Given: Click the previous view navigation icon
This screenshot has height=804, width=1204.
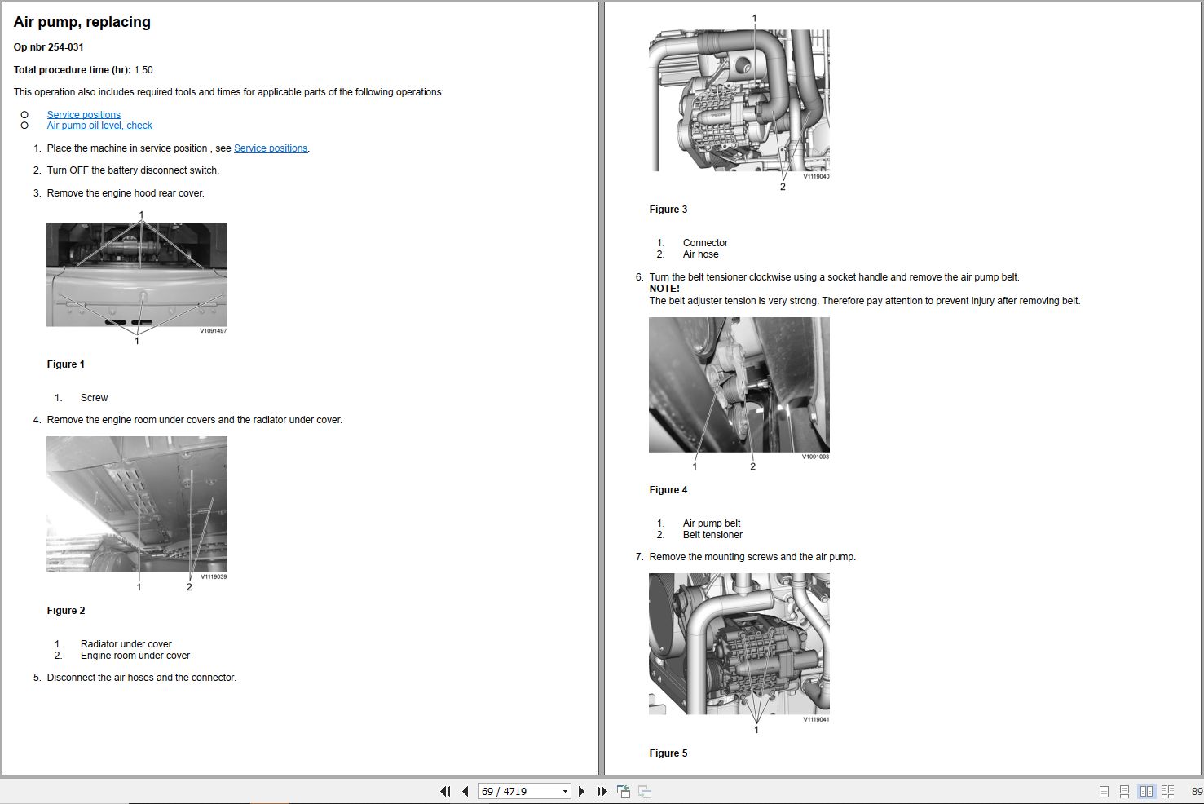Looking at the screenshot, I should [624, 791].
